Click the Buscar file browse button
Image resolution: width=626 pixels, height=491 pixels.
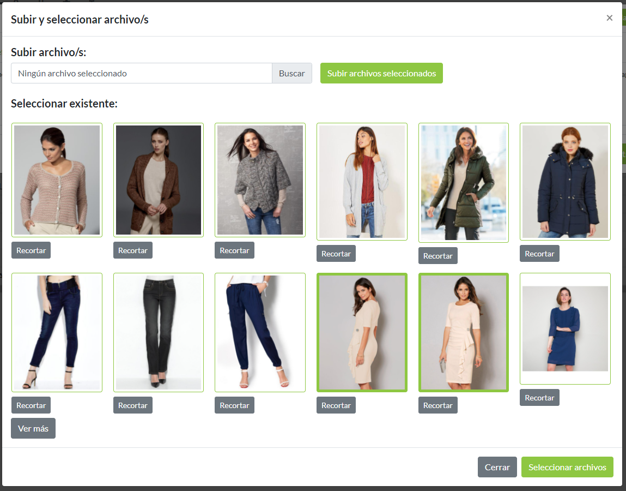(x=291, y=73)
